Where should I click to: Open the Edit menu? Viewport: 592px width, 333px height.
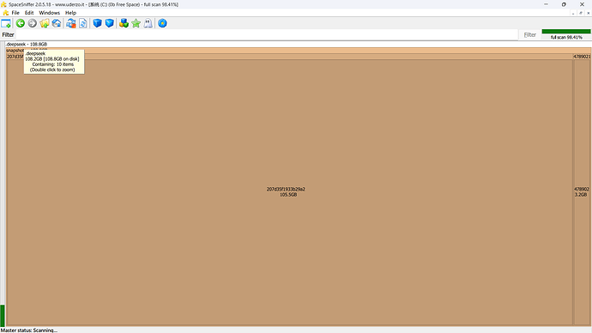coord(29,13)
